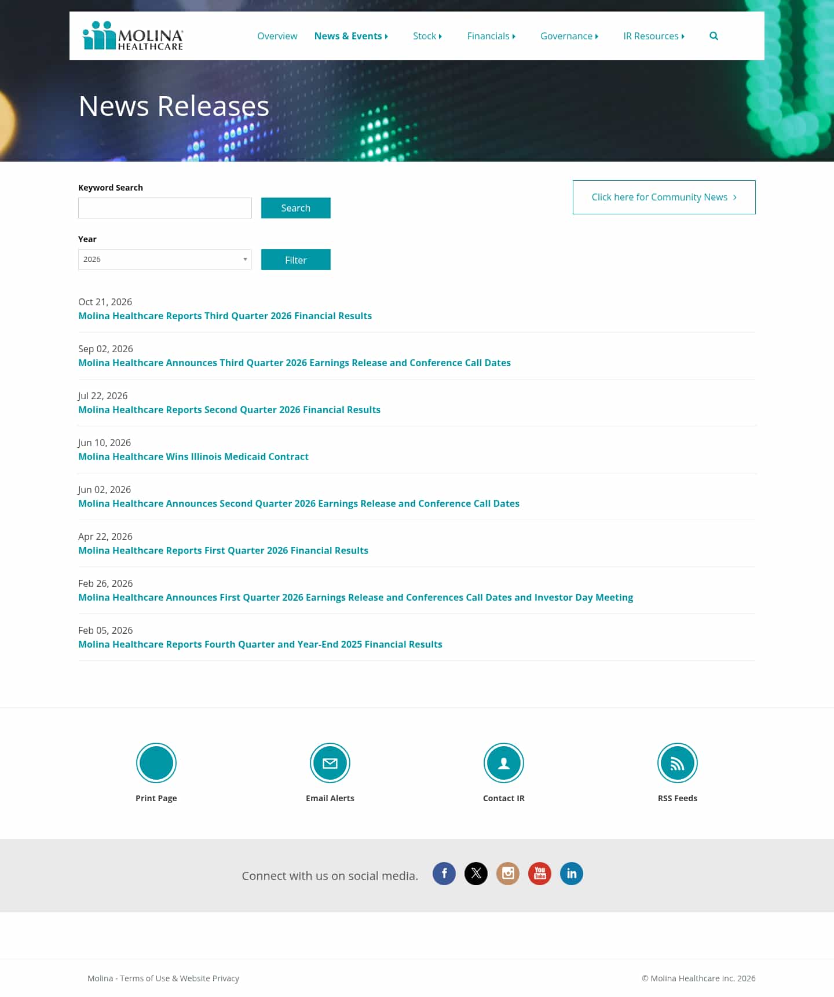Open the X social media icon
Screen dimensions: 834x997
point(476,874)
